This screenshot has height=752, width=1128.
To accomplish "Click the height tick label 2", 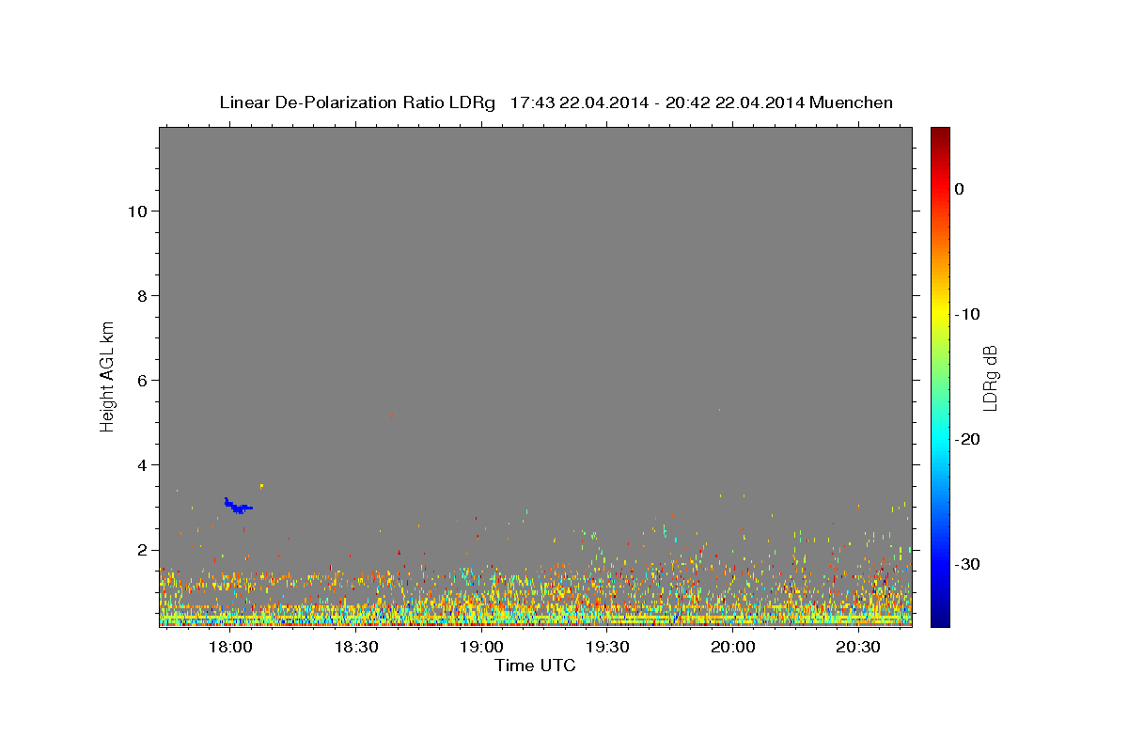I will pyautogui.click(x=143, y=550).
